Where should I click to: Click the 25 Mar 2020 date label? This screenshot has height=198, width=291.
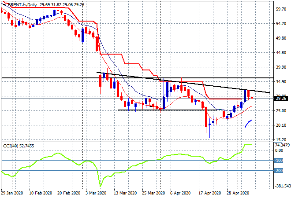coord(153,193)
